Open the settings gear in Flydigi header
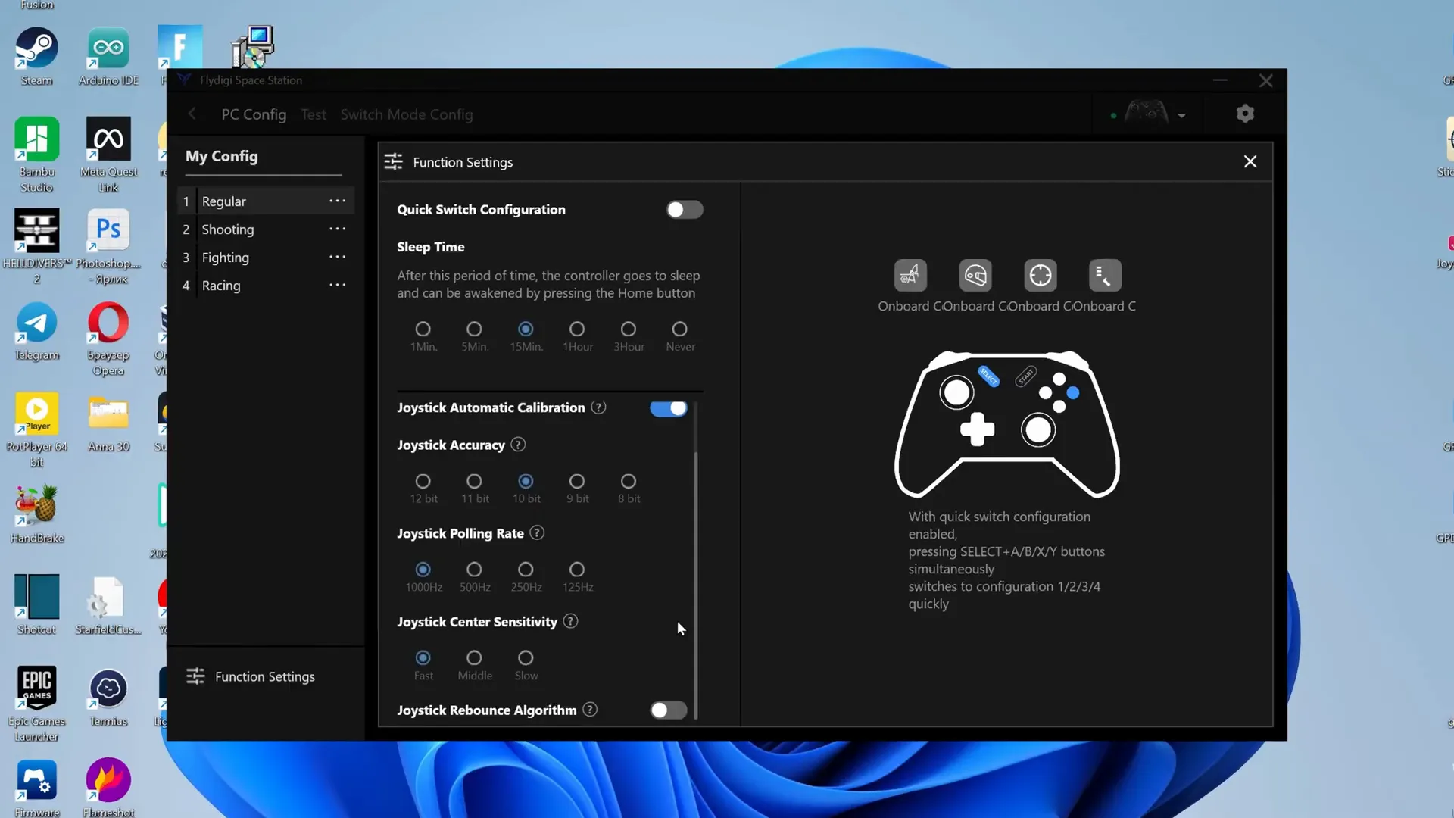Image resolution: width=1454 pixels, height=818 pixels. pyautogui.click(x=1245, y=114)
